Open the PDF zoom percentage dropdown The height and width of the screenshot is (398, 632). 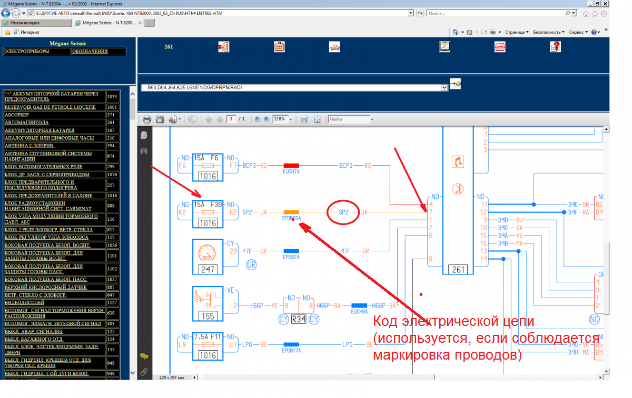pyautogui.click(x=291, y=119)
